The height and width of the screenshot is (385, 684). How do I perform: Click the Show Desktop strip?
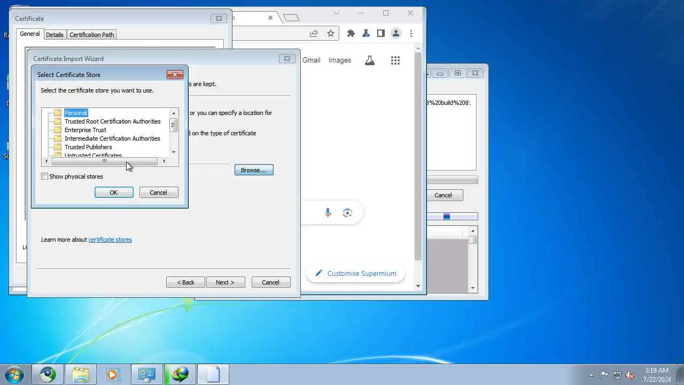coord(680,374)
